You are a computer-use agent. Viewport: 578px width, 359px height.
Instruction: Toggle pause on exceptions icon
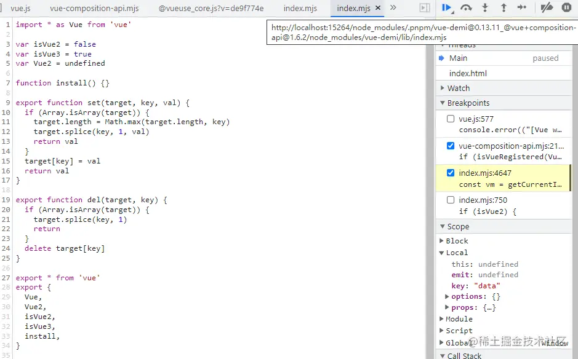point(566,7)
